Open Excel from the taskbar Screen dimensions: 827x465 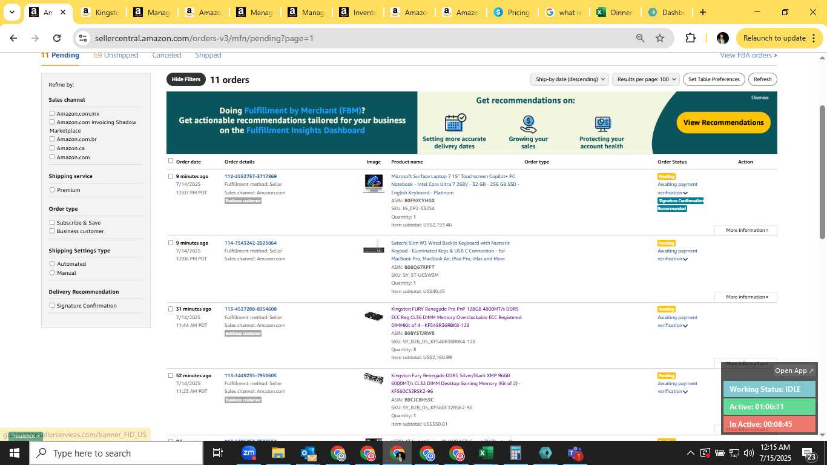click(486, 453)
